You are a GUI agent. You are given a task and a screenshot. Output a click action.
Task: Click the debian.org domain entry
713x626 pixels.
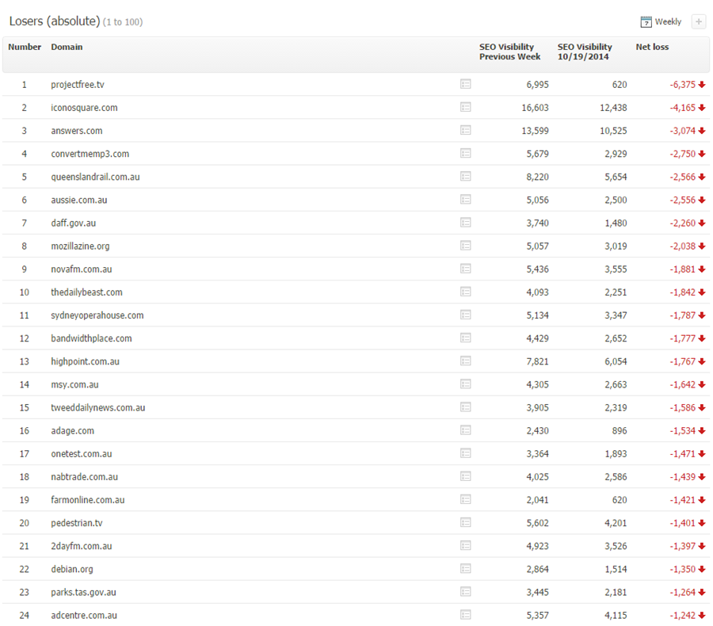72,569
